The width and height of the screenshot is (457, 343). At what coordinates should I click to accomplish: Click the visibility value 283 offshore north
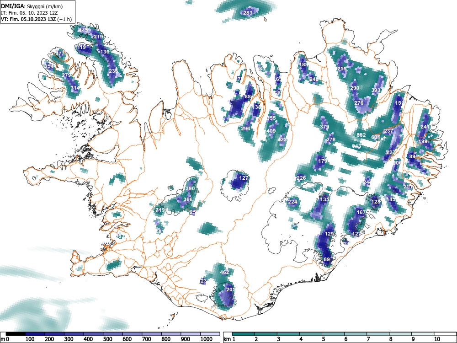248,13
